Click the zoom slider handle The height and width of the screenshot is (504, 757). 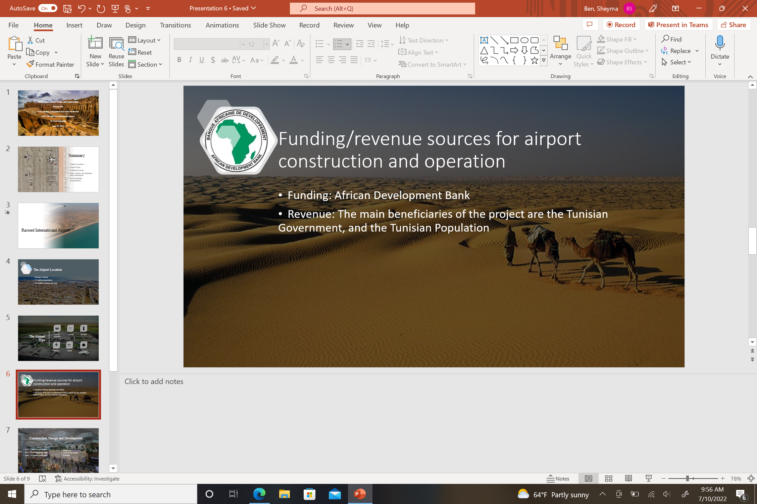coord(687,479)
